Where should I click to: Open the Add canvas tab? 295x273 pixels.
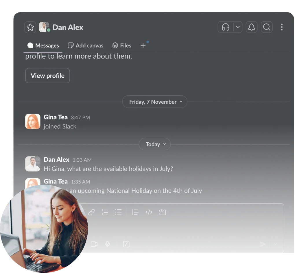point(86,45)
